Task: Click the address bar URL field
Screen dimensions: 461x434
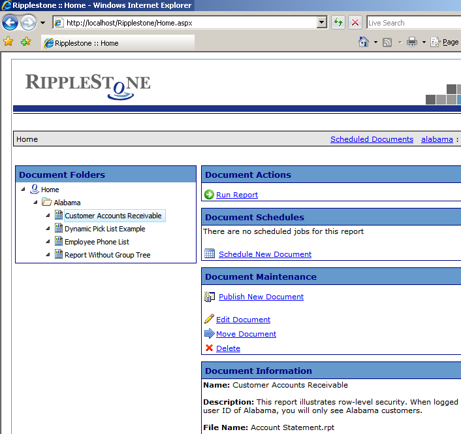Action: pyautogui.click(x=185, y=23)
